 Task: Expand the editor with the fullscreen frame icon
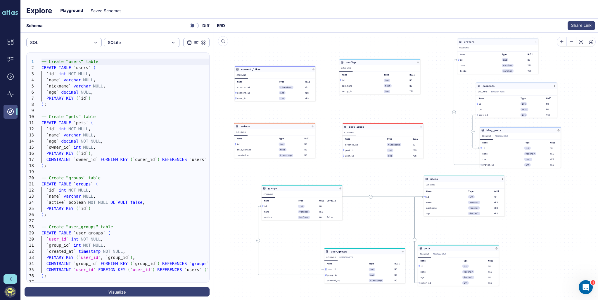(204, 42)
